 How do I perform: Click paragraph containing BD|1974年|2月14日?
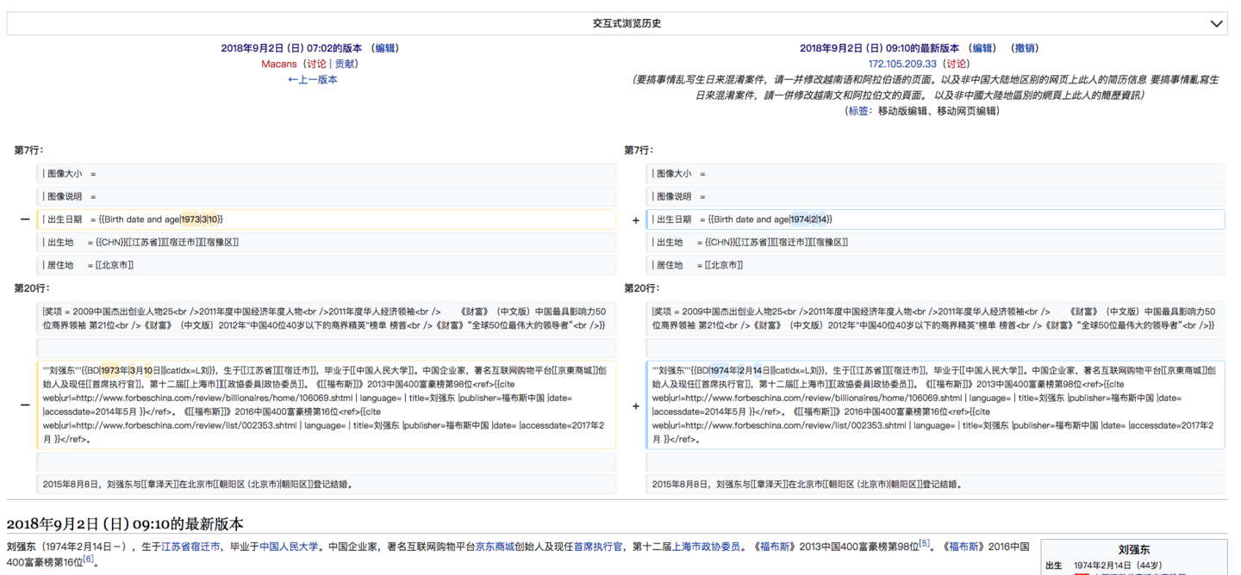coord(935,405)
